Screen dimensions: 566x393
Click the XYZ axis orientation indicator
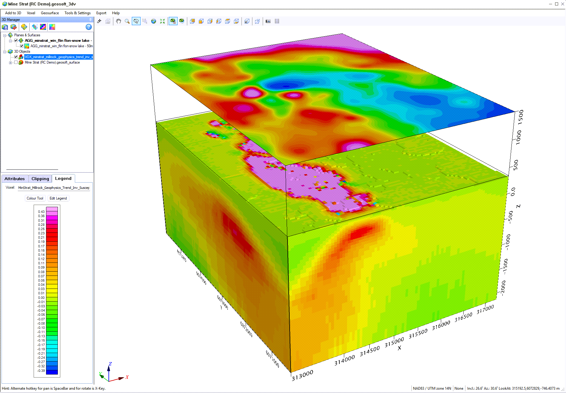(113, 372)
